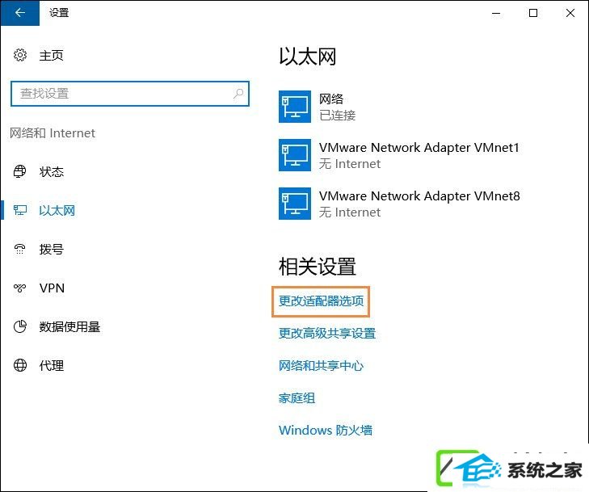Click the Home gear icon
589x492 pixels.
point(20,55)
